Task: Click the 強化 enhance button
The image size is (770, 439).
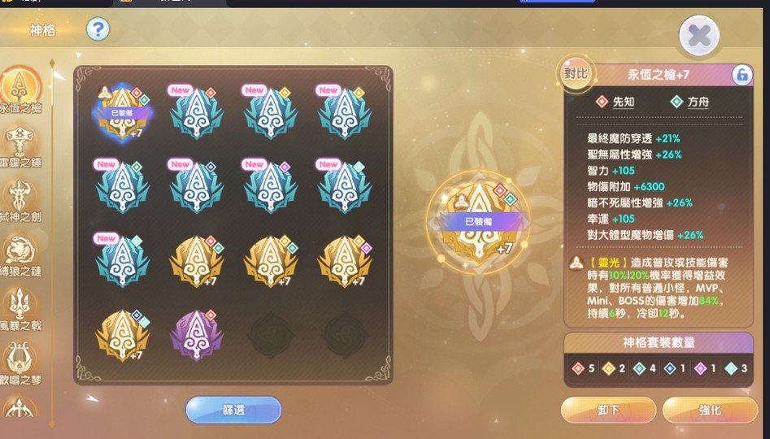Action: pos(710,410)
